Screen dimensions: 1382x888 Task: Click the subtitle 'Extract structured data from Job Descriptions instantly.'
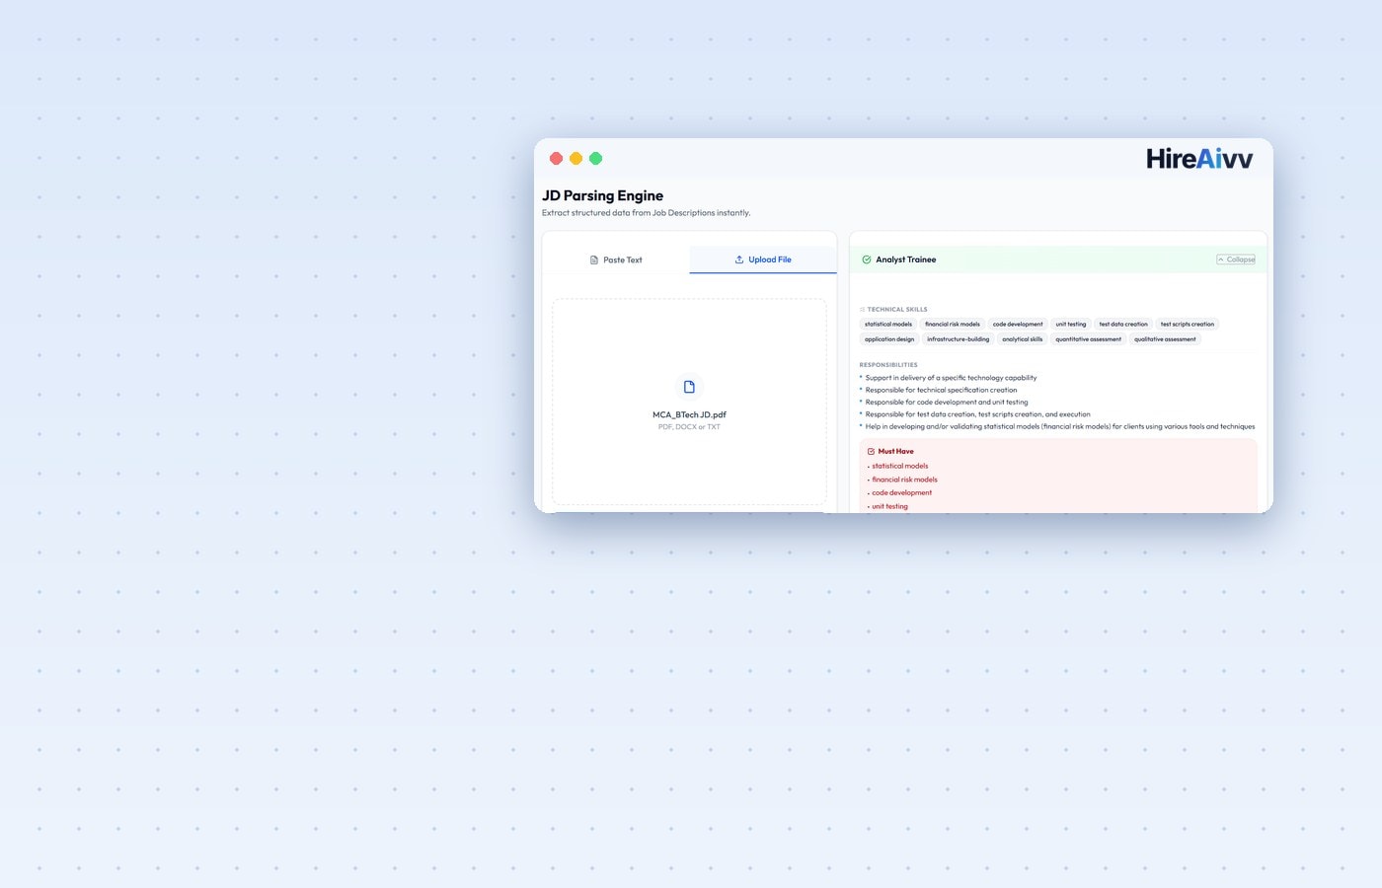click(x=646, y=213)
